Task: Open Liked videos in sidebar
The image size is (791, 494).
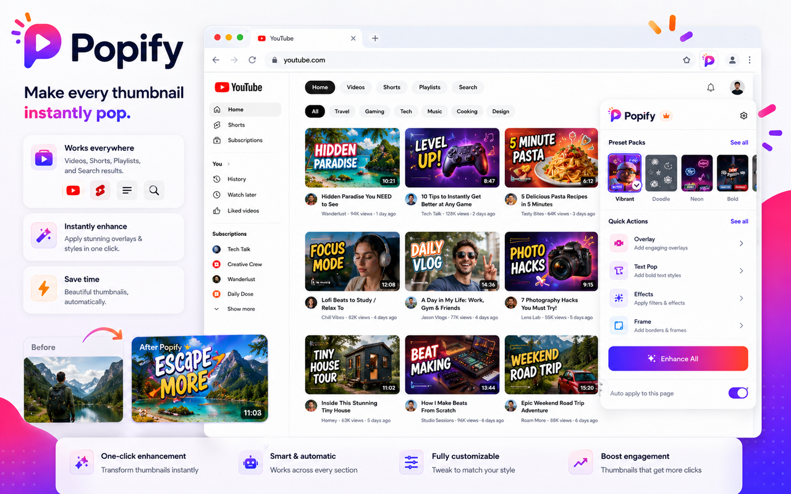Action: click(x=245, y=211)
